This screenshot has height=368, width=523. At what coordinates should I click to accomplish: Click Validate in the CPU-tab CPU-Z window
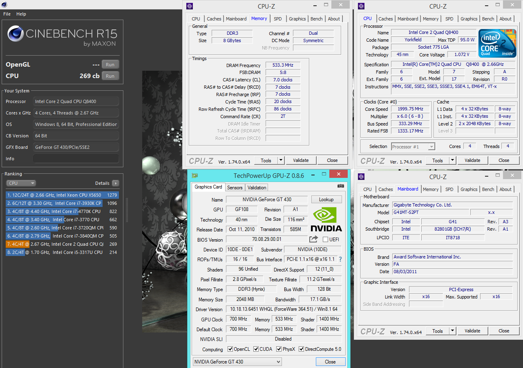pyautogui.click(x=473, y=160)
